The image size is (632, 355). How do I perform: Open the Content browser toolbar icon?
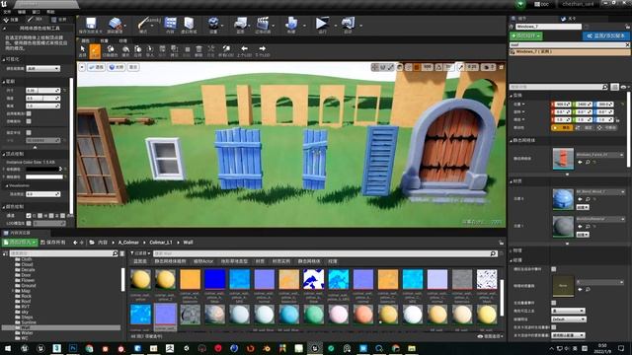click(170, 25)
